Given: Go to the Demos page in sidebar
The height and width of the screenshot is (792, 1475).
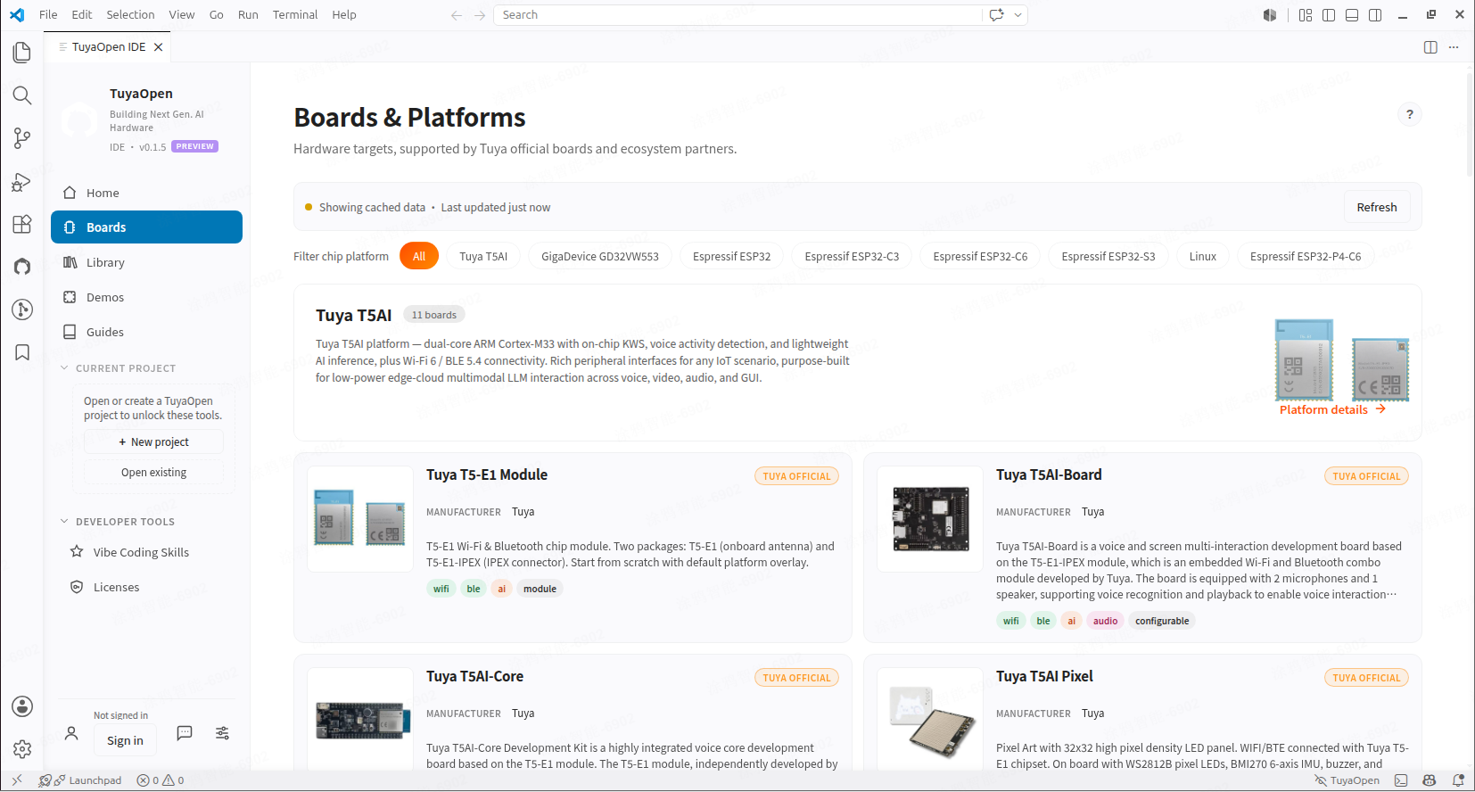Looking at the screenshot, I should (x=146, y=297).
